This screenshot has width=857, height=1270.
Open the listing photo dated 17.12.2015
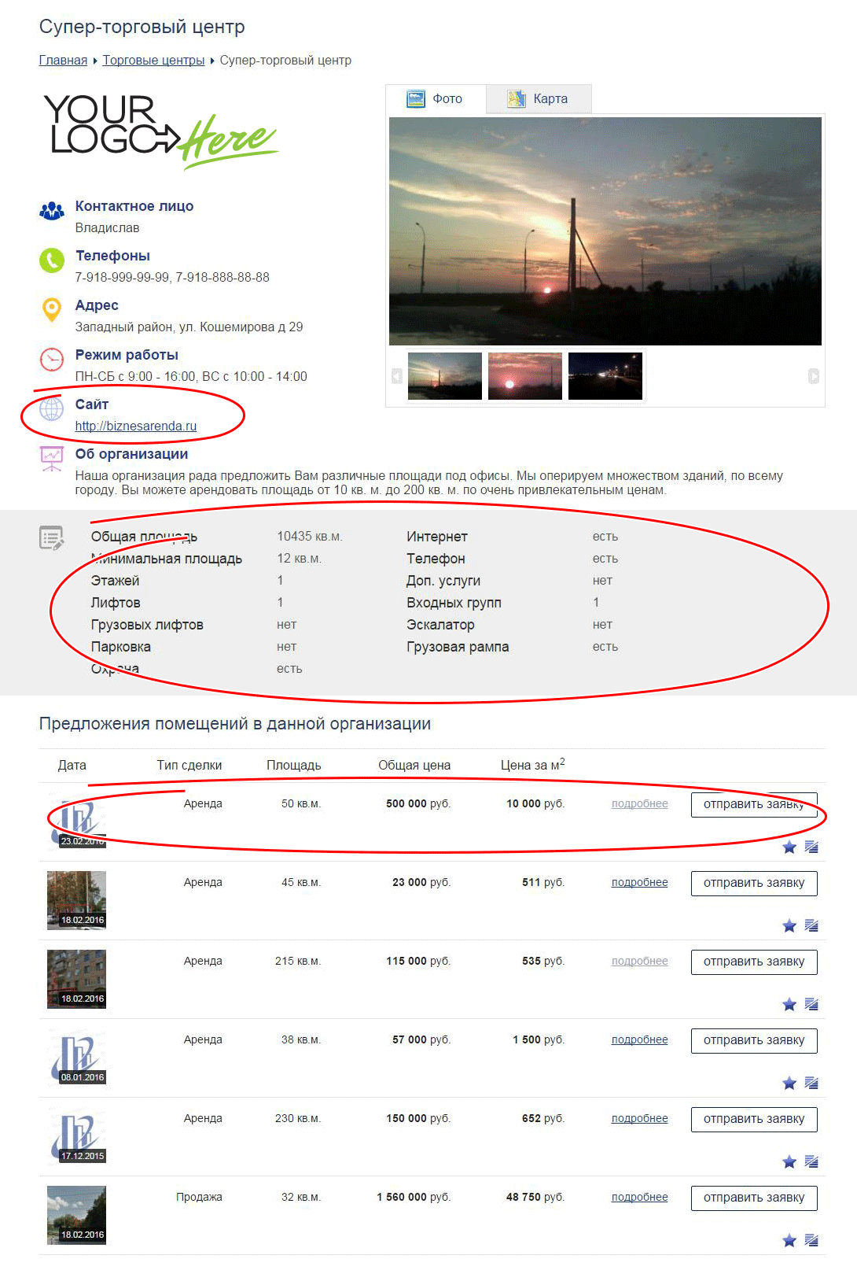[x=76, y=1137]
